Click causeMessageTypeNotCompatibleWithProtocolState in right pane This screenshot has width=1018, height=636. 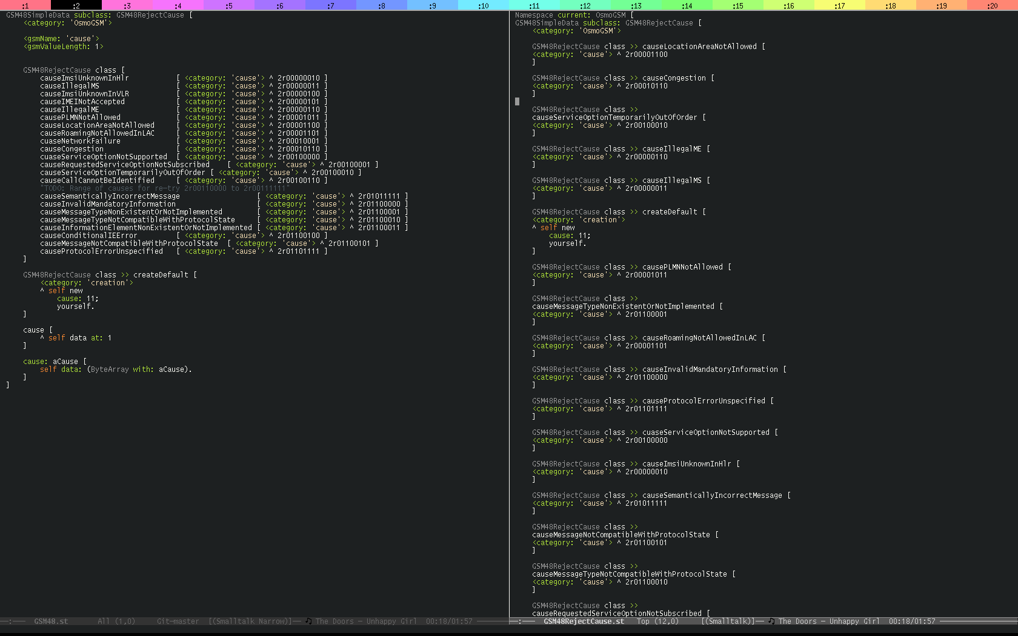[x=630, y=574]
